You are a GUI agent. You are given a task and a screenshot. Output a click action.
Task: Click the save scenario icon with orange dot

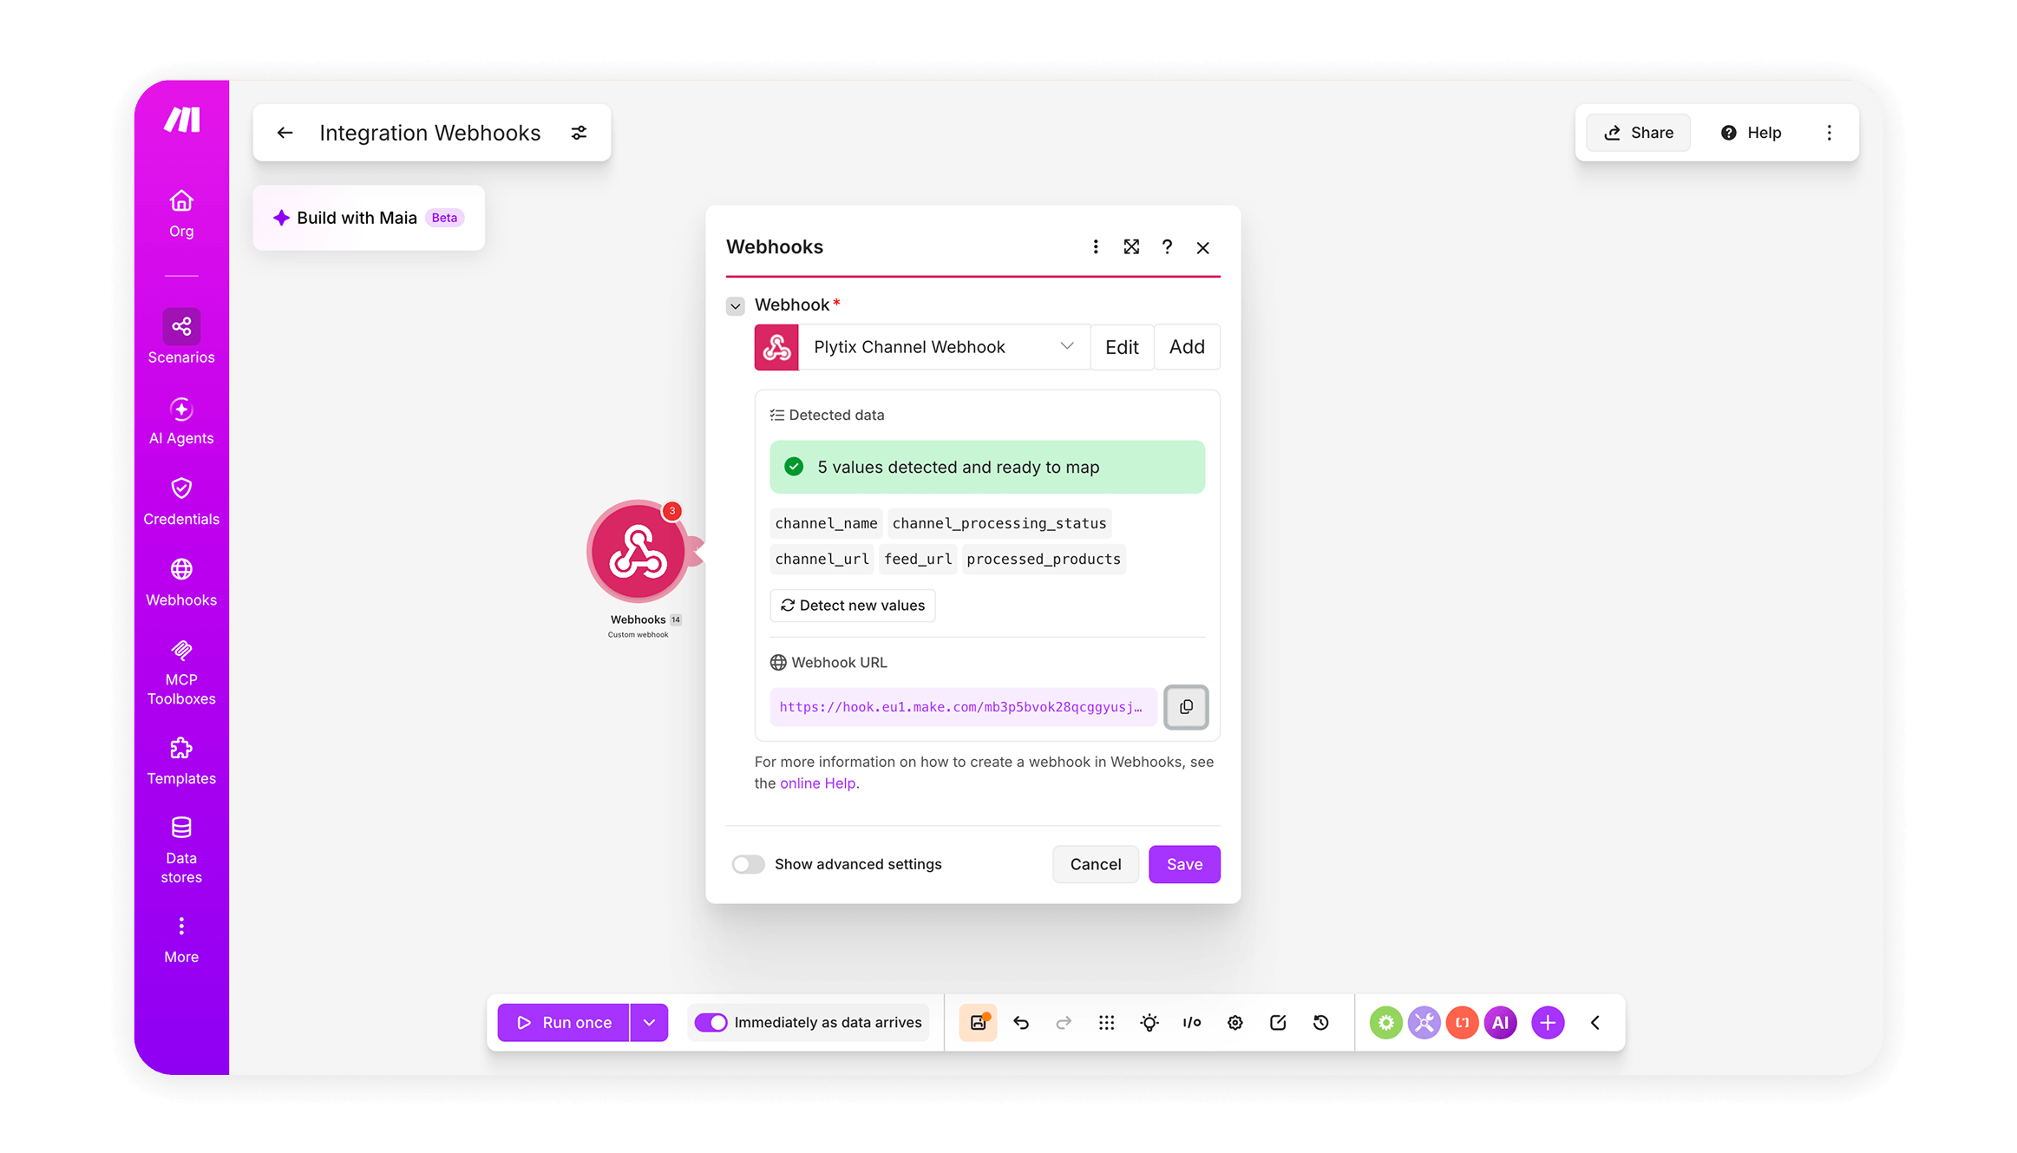[x=978, y=1023]
